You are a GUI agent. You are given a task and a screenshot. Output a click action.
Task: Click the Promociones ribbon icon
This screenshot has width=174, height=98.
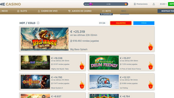coord(135,4)
